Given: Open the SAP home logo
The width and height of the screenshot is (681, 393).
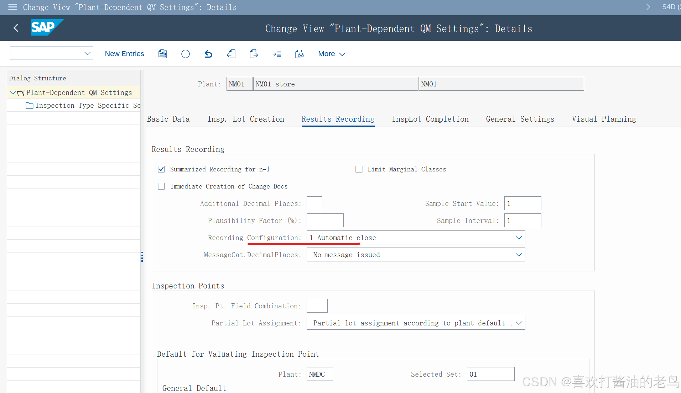Looking at the screenshot, I should pos(47,28).
